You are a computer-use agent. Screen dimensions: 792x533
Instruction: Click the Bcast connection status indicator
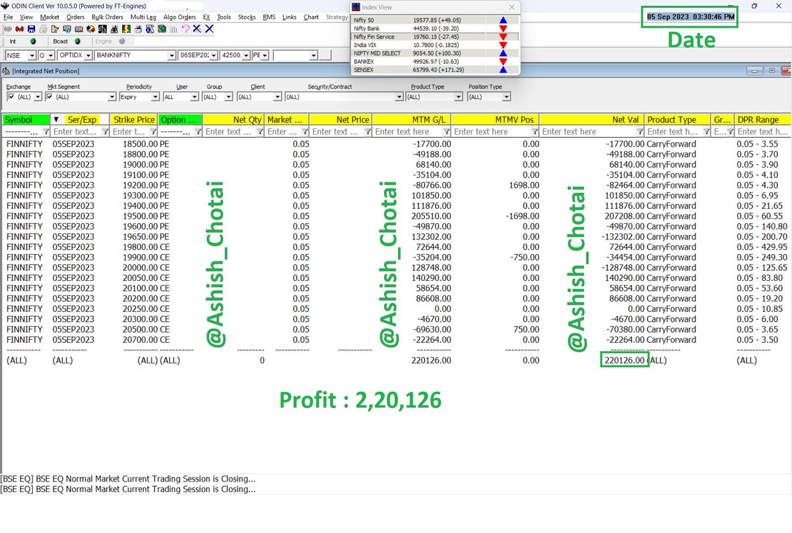(x=77, y=42)
